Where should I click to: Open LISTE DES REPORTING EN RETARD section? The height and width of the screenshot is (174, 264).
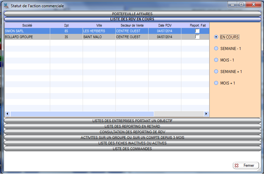point(132,126)
